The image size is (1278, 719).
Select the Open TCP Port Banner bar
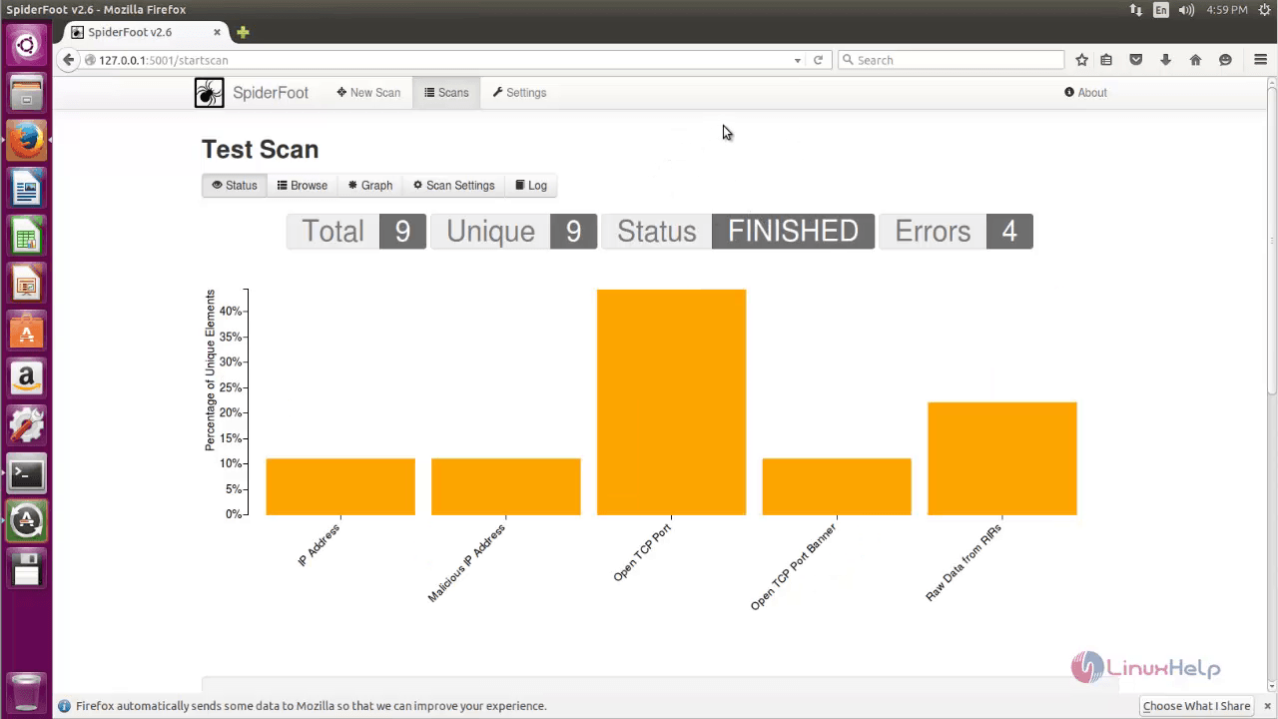(x=837, y=487)
